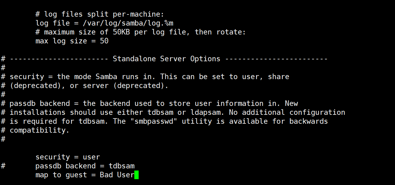Screen dimensions: 395x185
Task: Click the hash before passdb backend = tdbsam
Action: (x=3, y=166)
